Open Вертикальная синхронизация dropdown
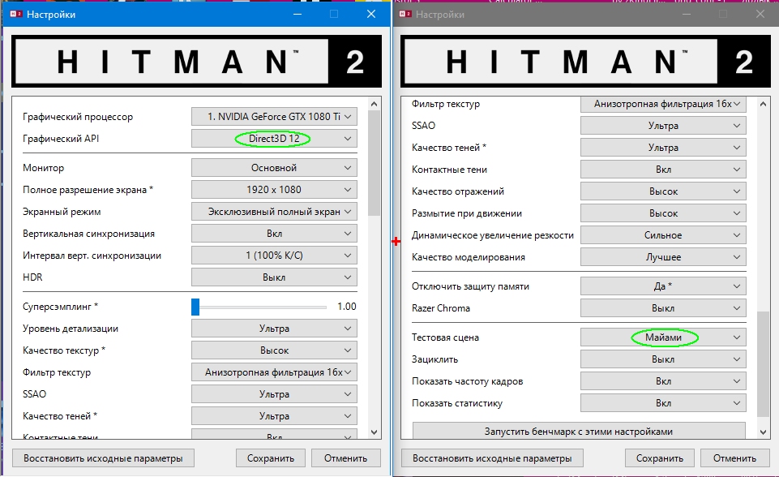This screenshot has width=779, height=477. (274, 234)
